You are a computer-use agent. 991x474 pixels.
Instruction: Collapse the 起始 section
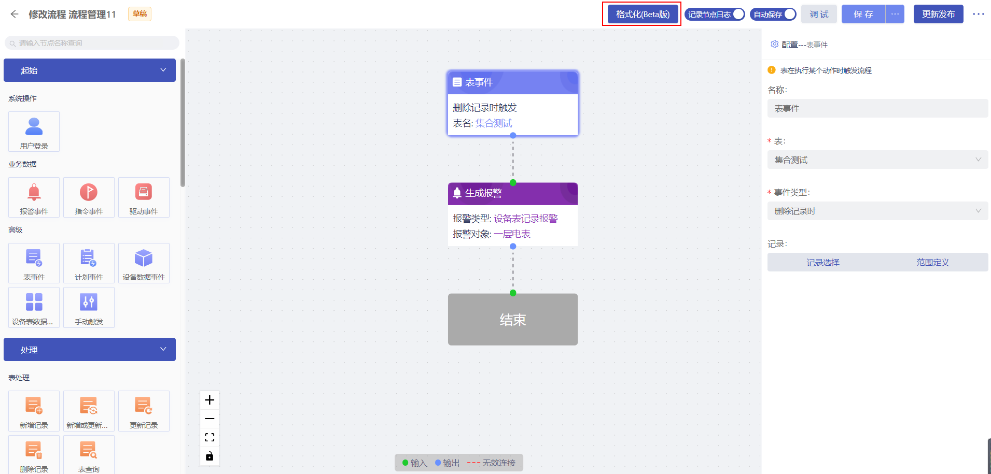90,70
